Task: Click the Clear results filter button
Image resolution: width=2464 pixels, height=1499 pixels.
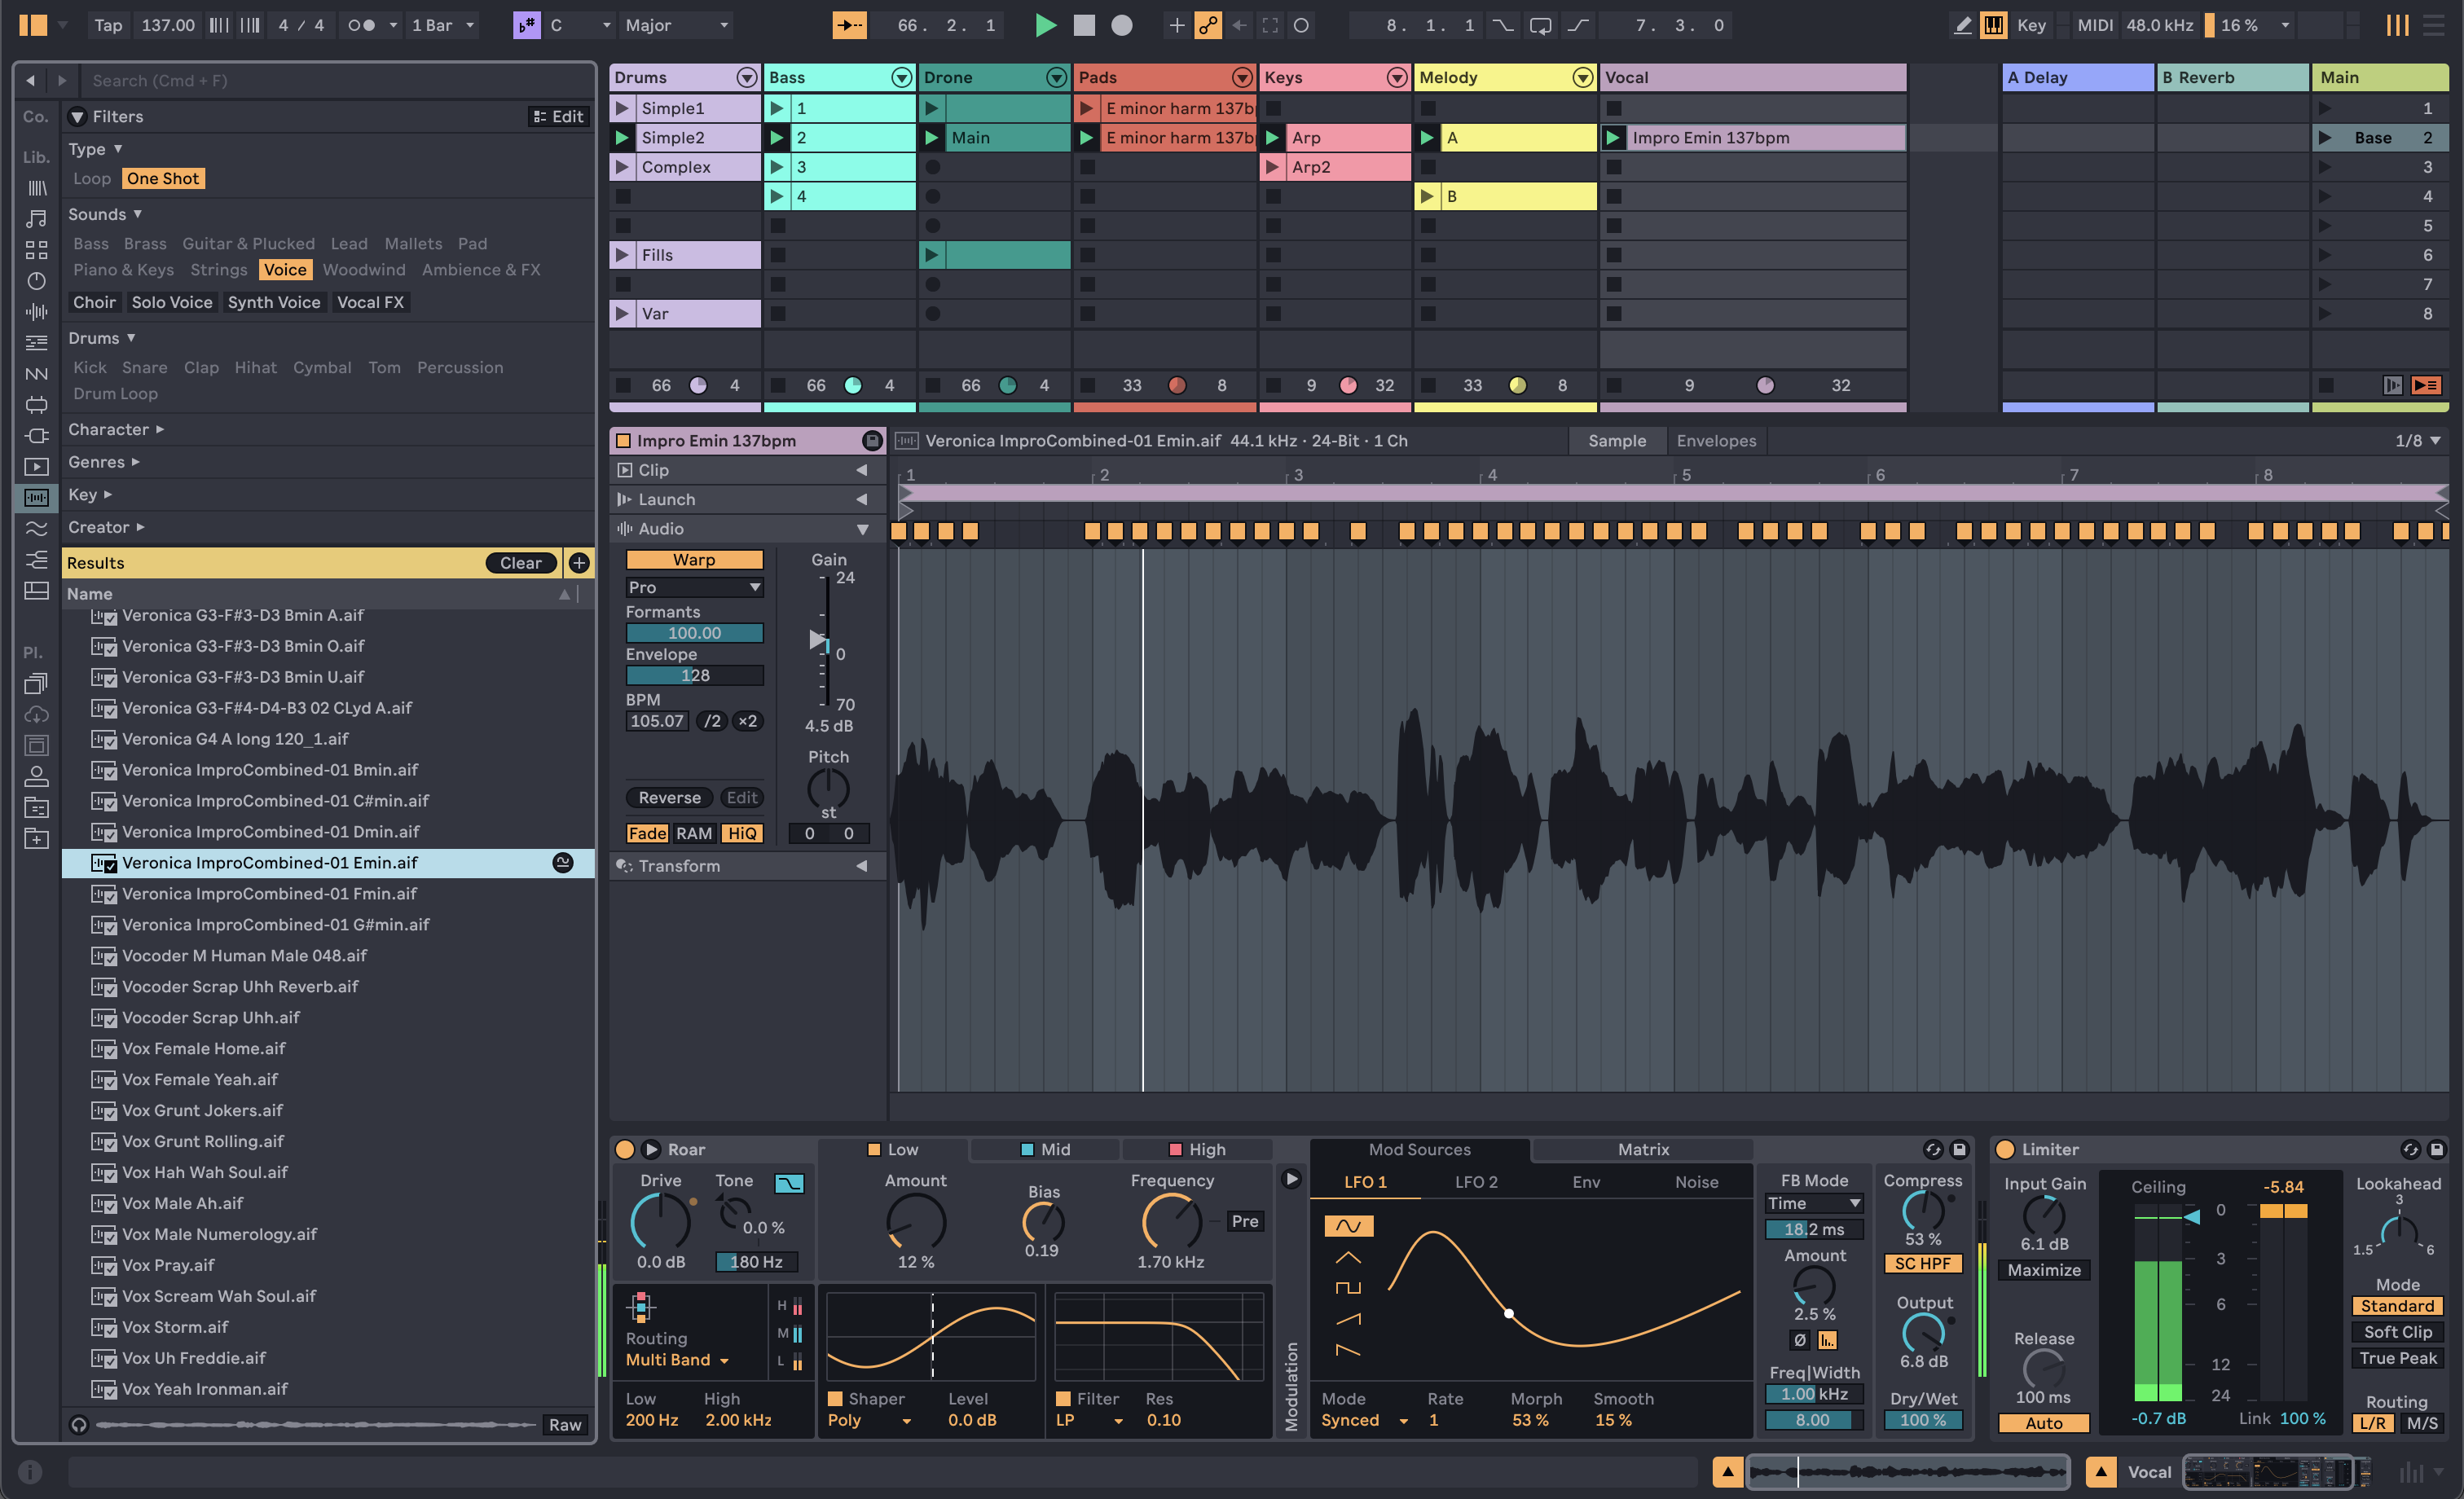Action: pos(519,563)
